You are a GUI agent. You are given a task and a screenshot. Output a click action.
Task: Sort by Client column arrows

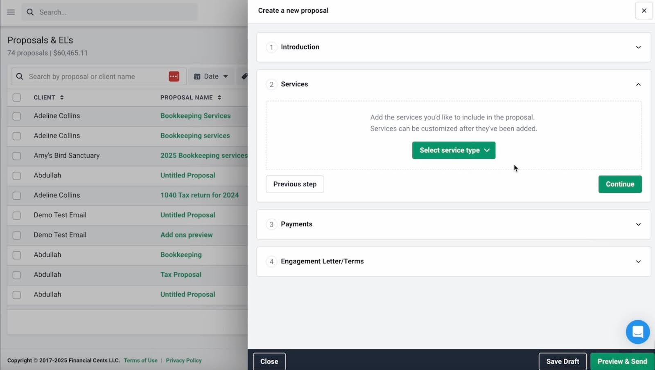coord(62,97)
